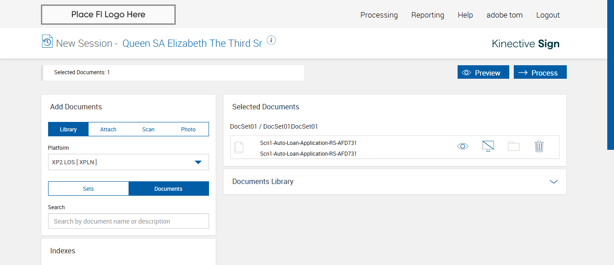View the Scn1-Auto-Loan-Application document with eye icon
Screen dimensions: 614x265
tap(463, 146)
